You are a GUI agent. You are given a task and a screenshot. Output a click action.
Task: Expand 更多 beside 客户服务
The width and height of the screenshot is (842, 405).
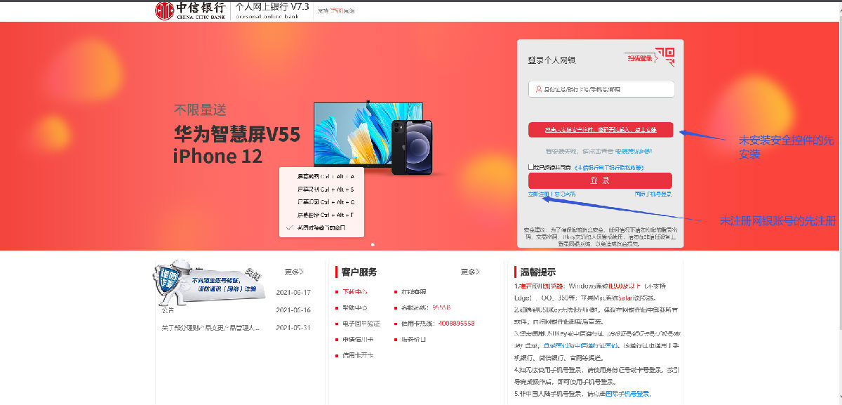(470, 272)
